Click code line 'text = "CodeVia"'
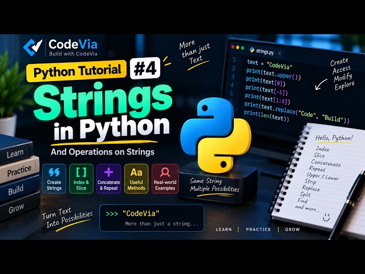Image resolution: width=365 pixels, height=274 pixels. coord(270,65)
